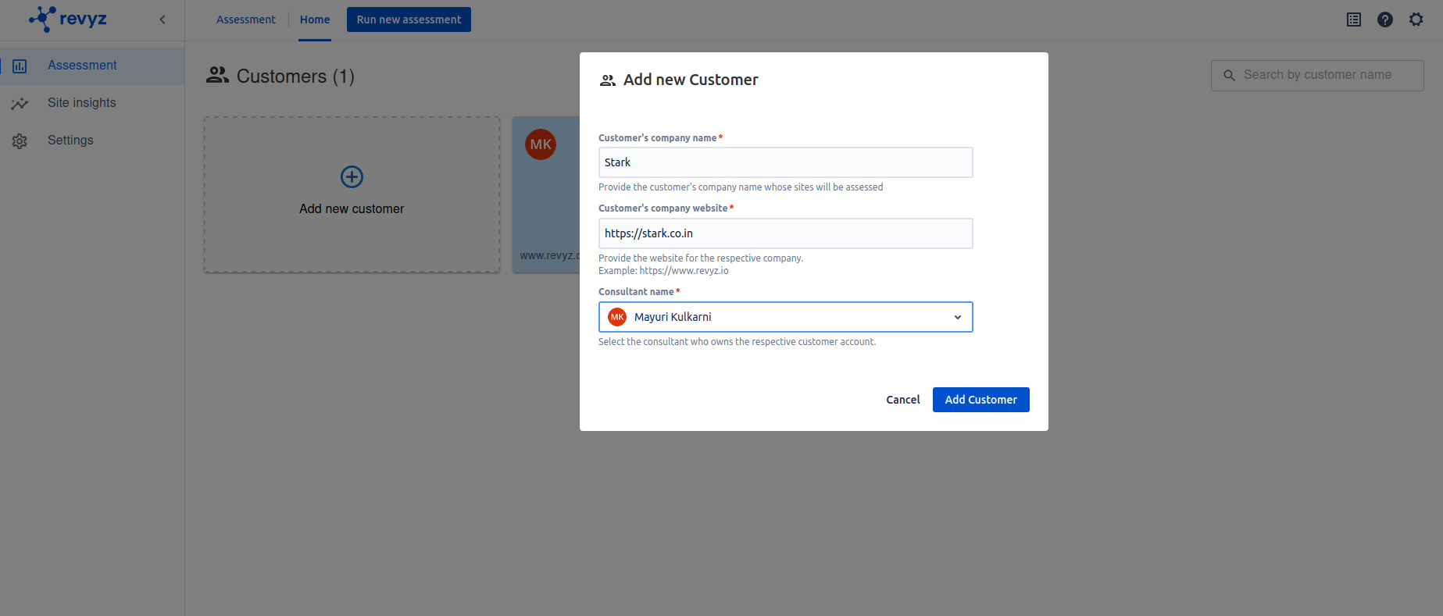Click the MK avatar on customer card
Image resolution: width=1443 pixels, height=616 pixels.
541,144
